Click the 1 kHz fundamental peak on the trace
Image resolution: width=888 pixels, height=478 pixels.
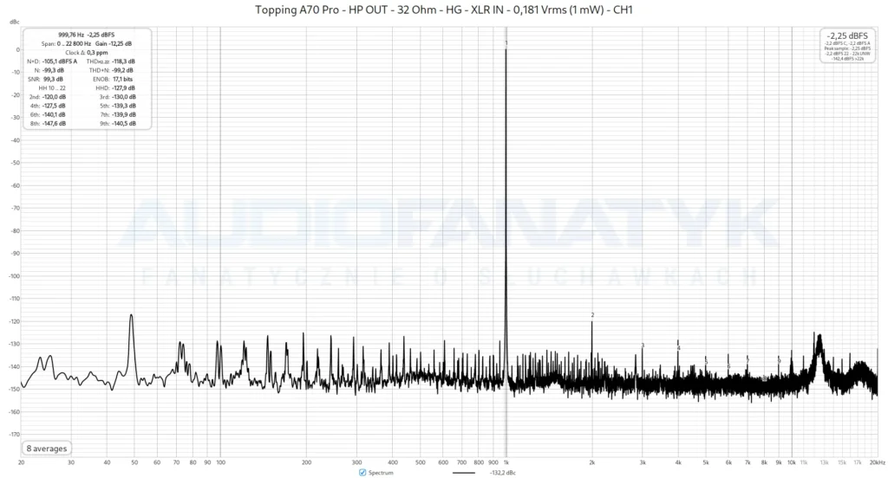coord(506,51)
